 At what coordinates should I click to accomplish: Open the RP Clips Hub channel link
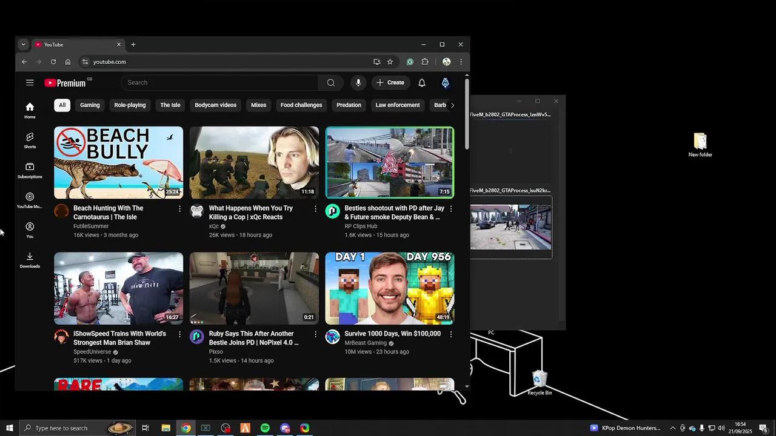coord(361,226)
